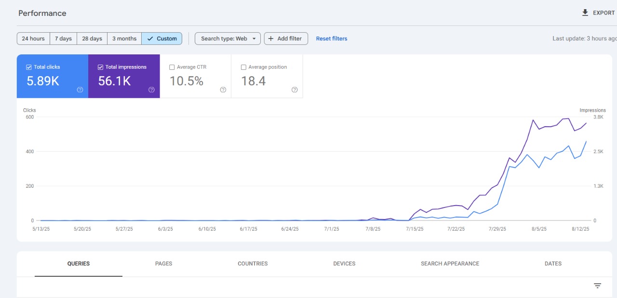Enable the Average CTR checkbox

tap(172, 67)
